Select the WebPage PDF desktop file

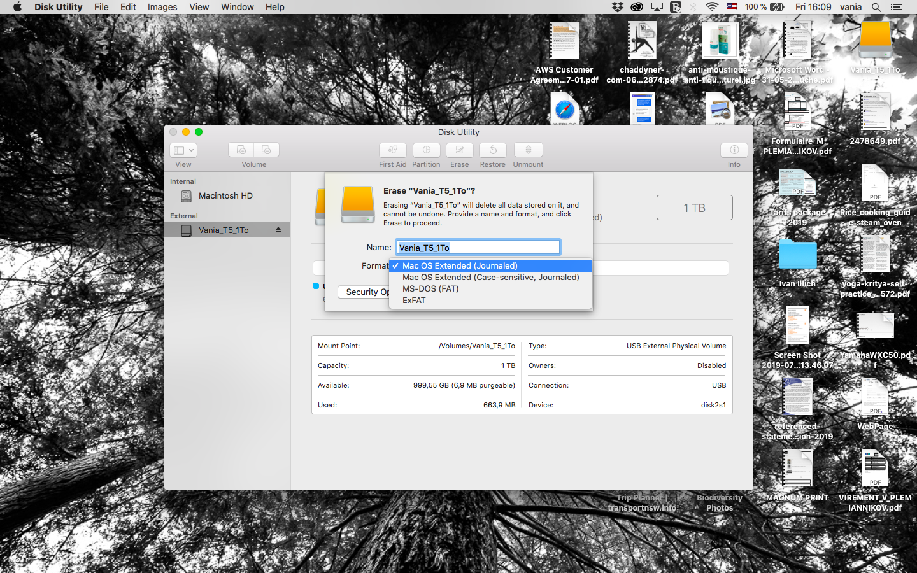coord(875,397)
